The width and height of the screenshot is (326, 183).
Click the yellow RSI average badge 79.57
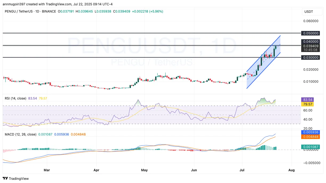pos(308,104)
